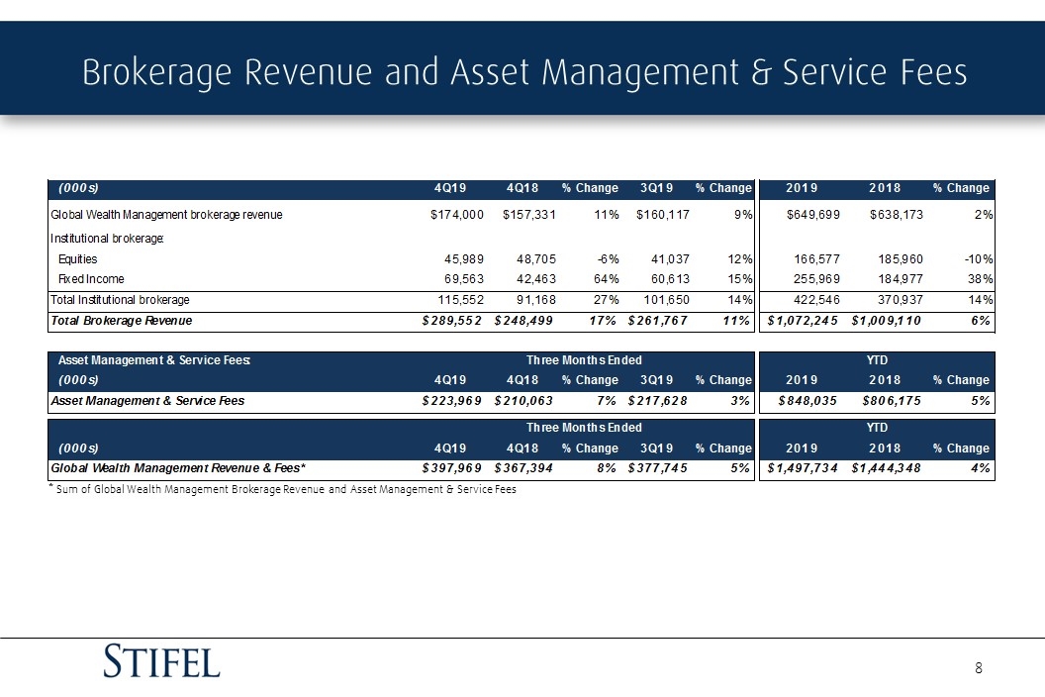Viewport: 1045px width, 697px height.
Task: Click Fixed Income change value 64%
Action: pos(606,279)
